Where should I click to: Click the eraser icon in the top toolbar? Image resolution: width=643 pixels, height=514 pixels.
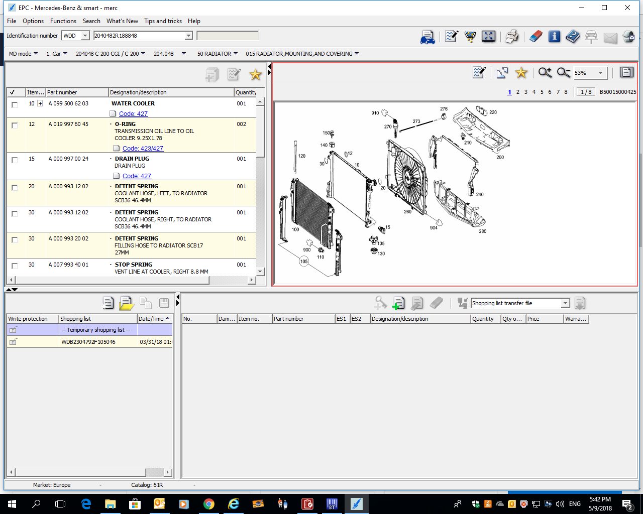536,37
